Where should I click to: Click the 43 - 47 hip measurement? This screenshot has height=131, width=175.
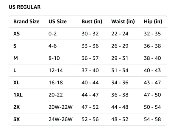(152, 83)
